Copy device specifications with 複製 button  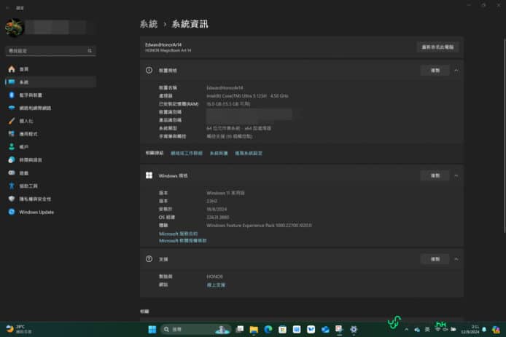click(435, 71)
